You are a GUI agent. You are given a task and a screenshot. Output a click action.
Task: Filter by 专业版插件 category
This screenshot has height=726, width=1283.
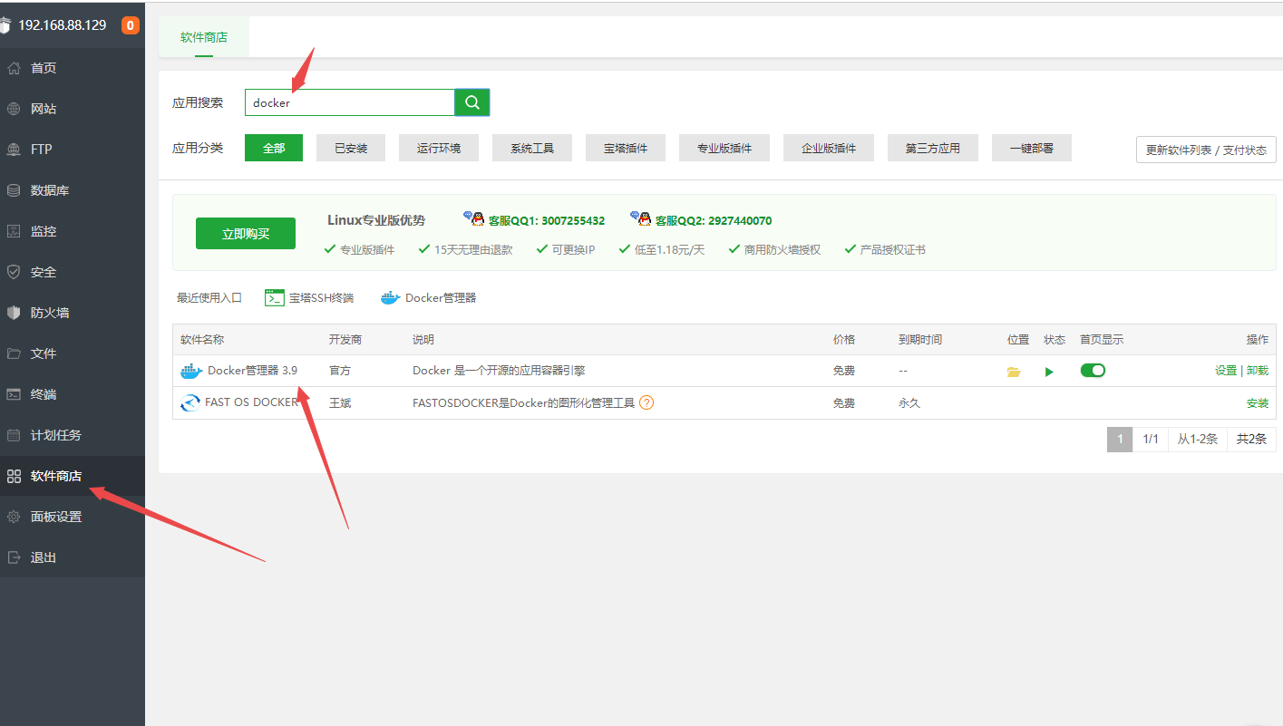724,148
